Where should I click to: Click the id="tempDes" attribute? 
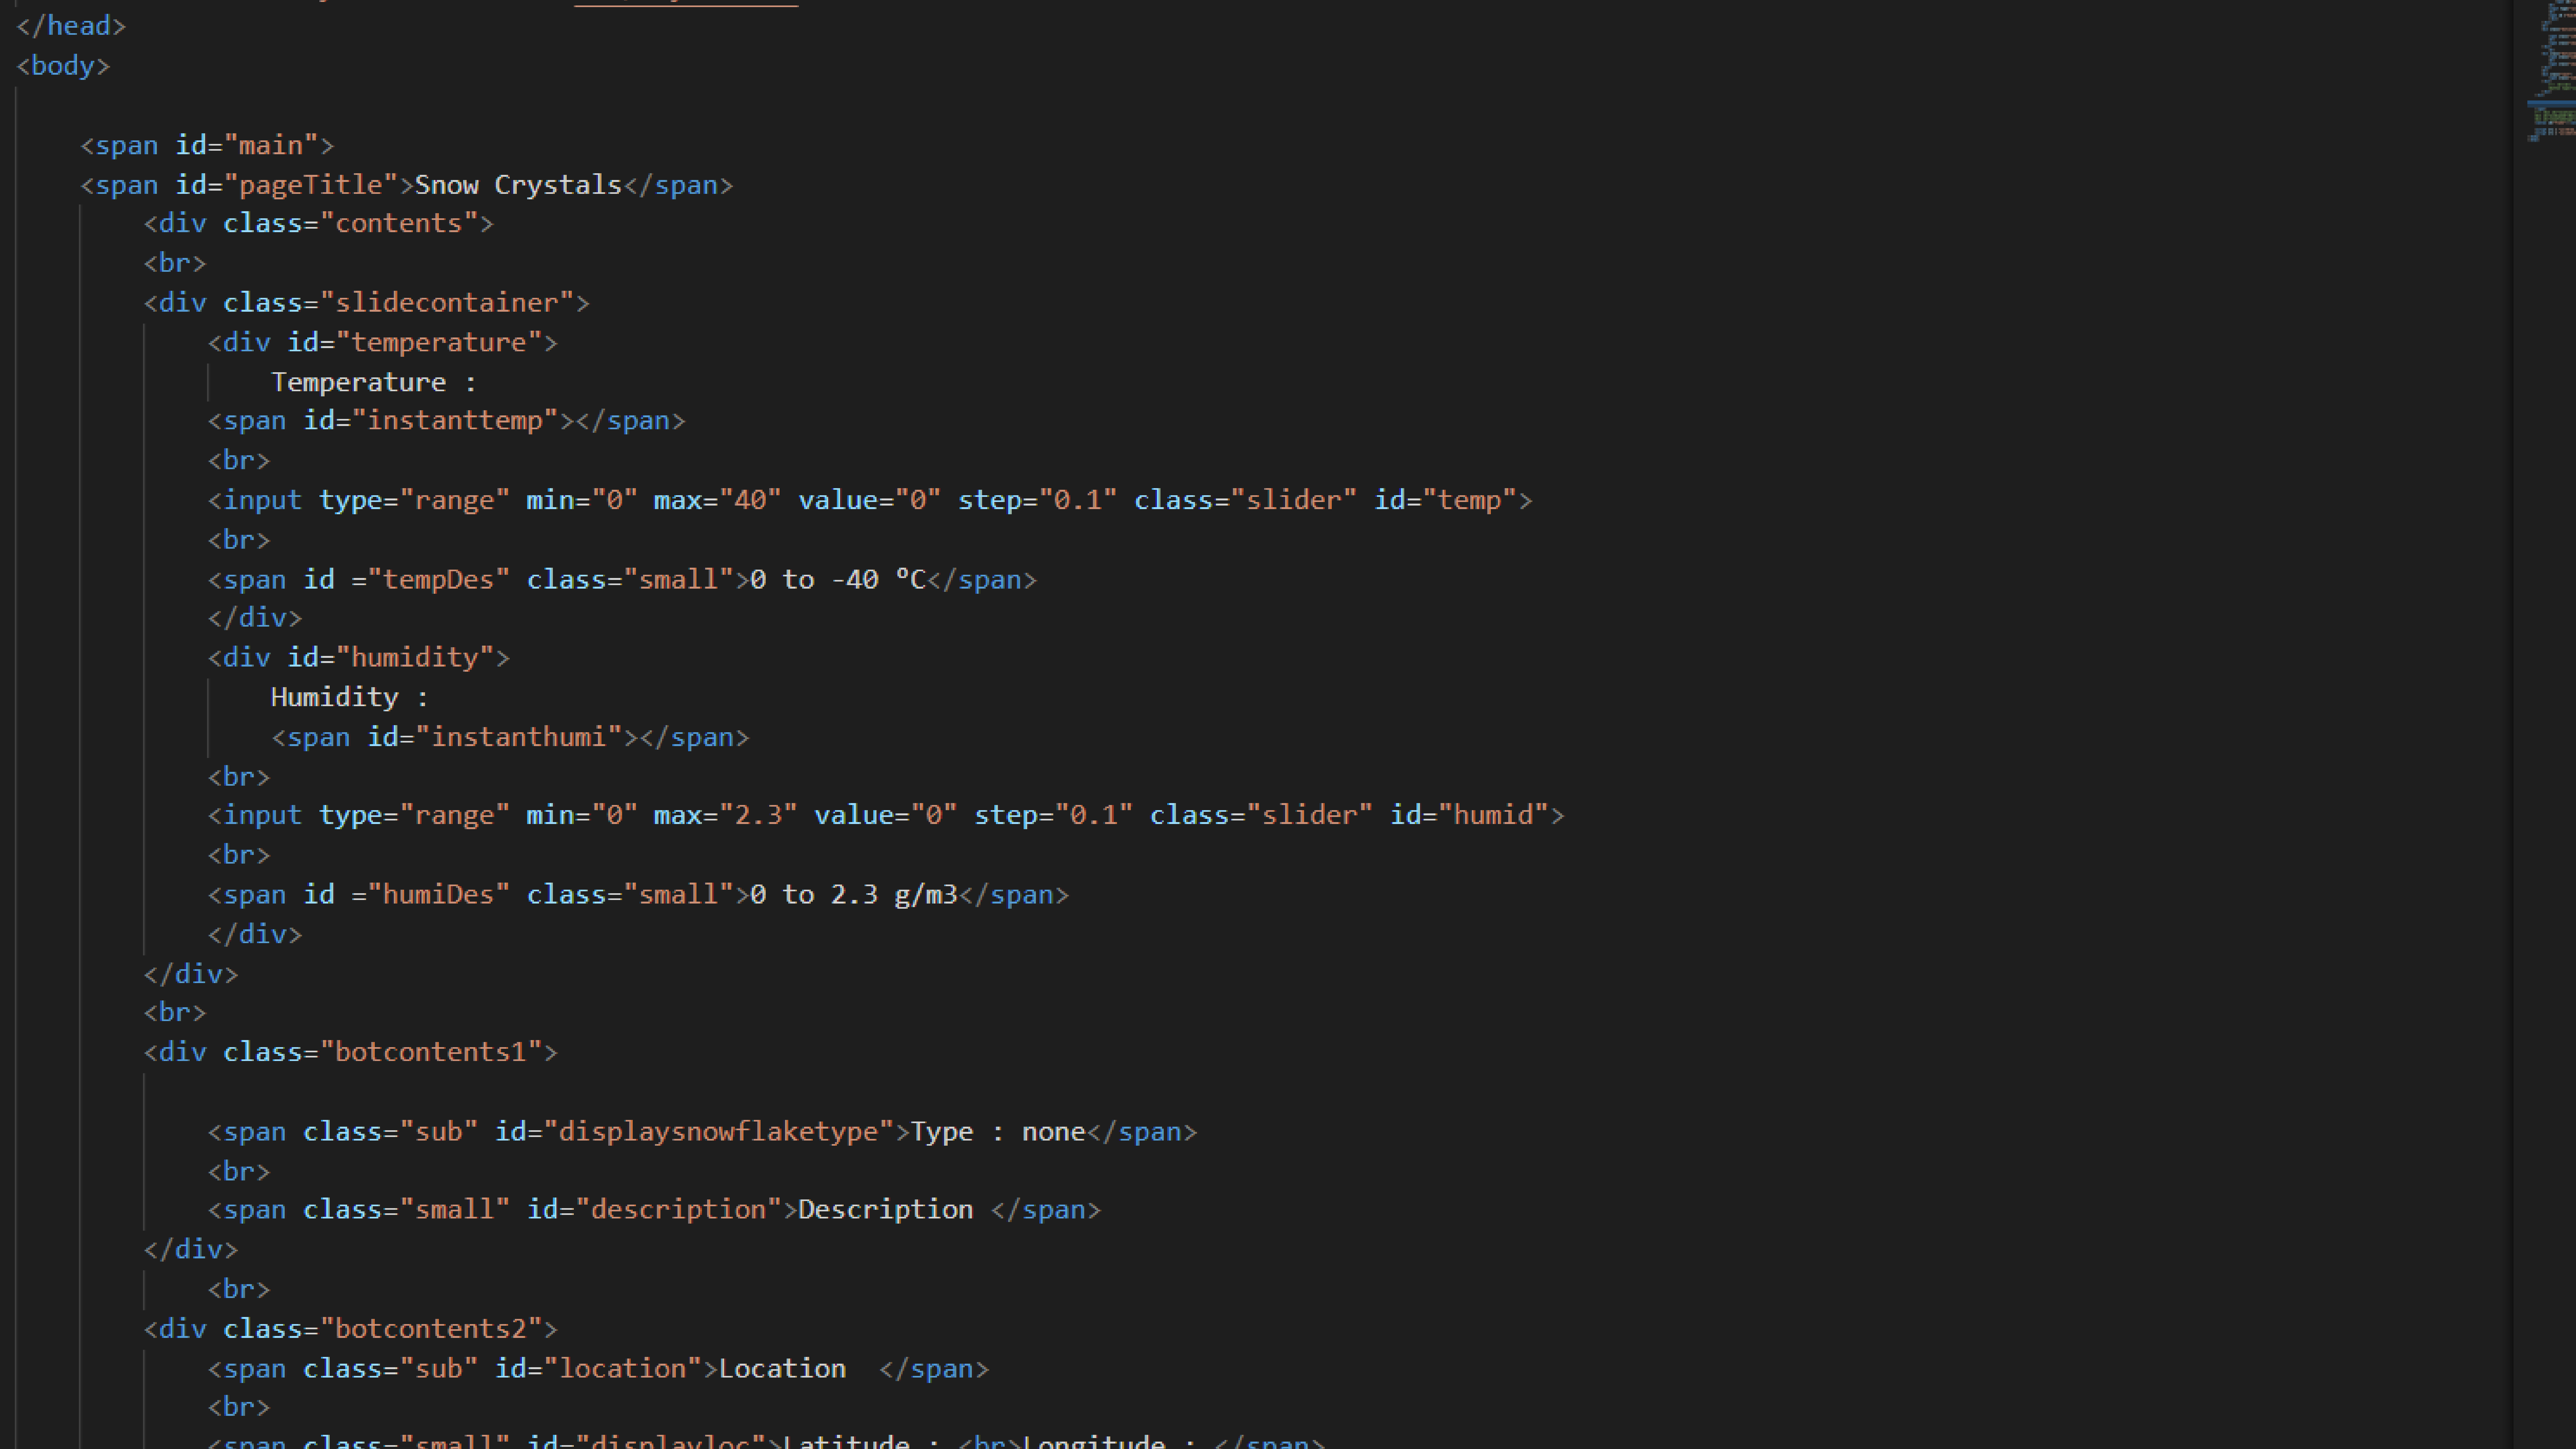point(407,580)
